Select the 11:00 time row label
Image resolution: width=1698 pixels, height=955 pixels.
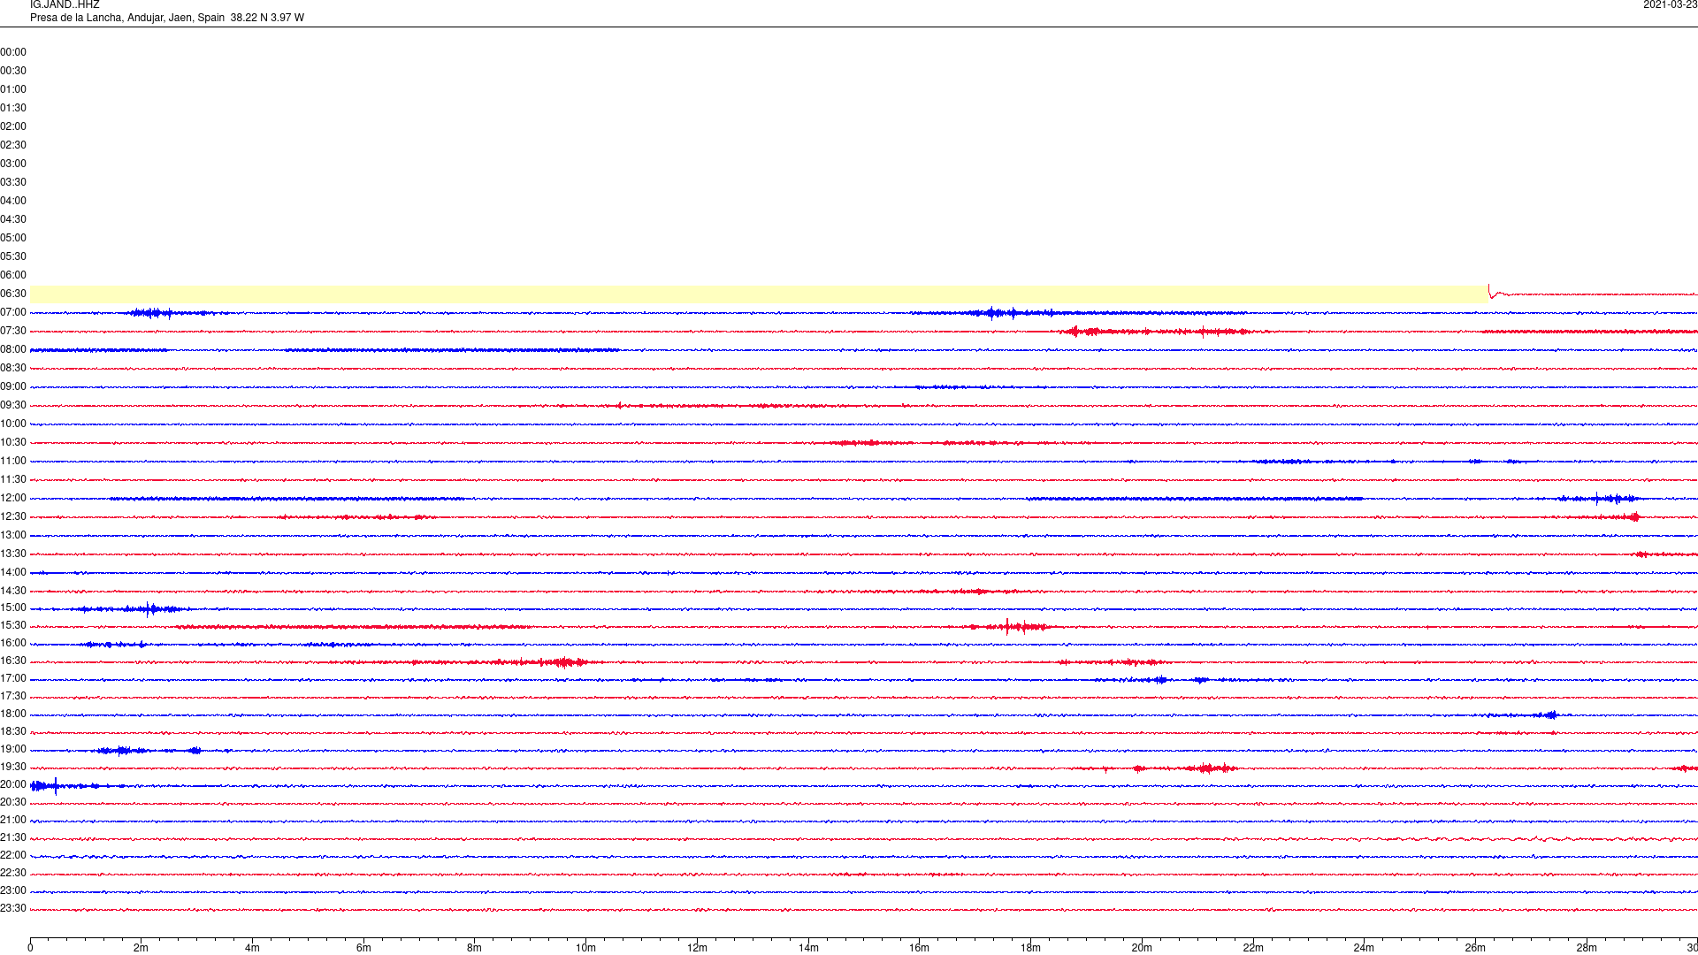coord(13,461)
